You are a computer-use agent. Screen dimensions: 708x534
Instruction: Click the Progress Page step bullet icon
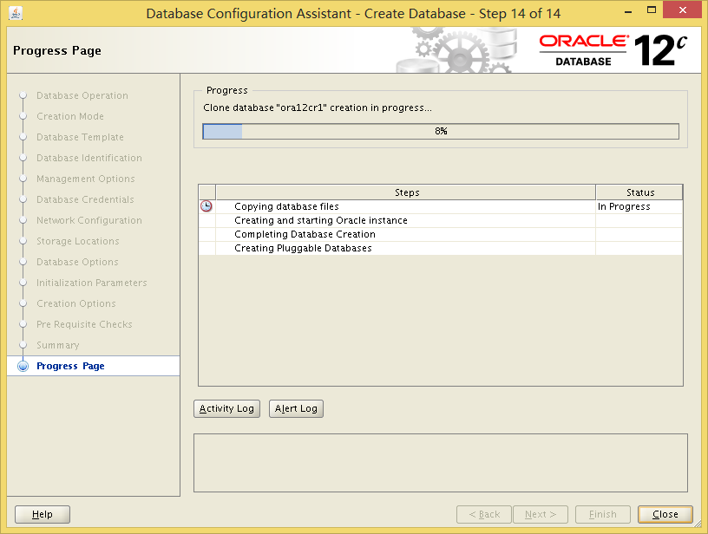tap(23, 367)
